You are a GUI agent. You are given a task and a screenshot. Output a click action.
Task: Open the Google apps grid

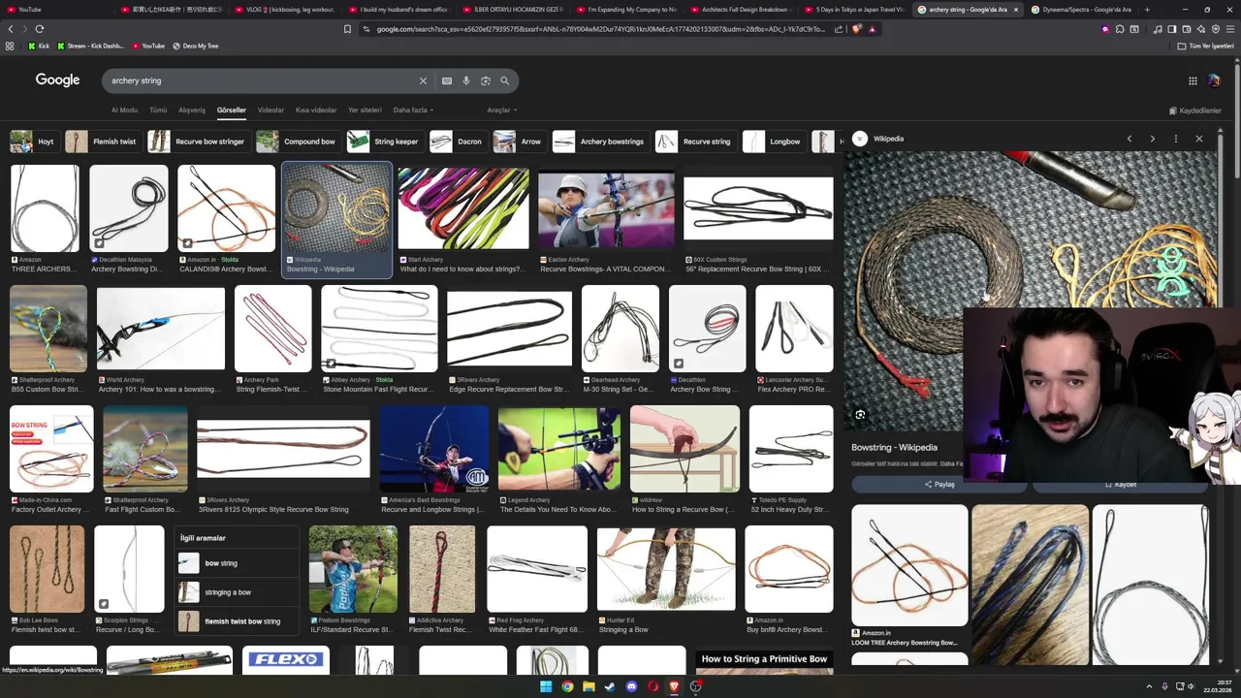pyautogui.click(x=1193, y=80)
